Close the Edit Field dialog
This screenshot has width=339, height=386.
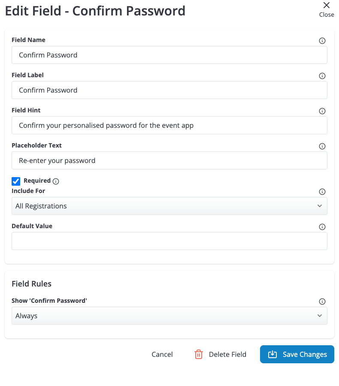click(327, 9)
